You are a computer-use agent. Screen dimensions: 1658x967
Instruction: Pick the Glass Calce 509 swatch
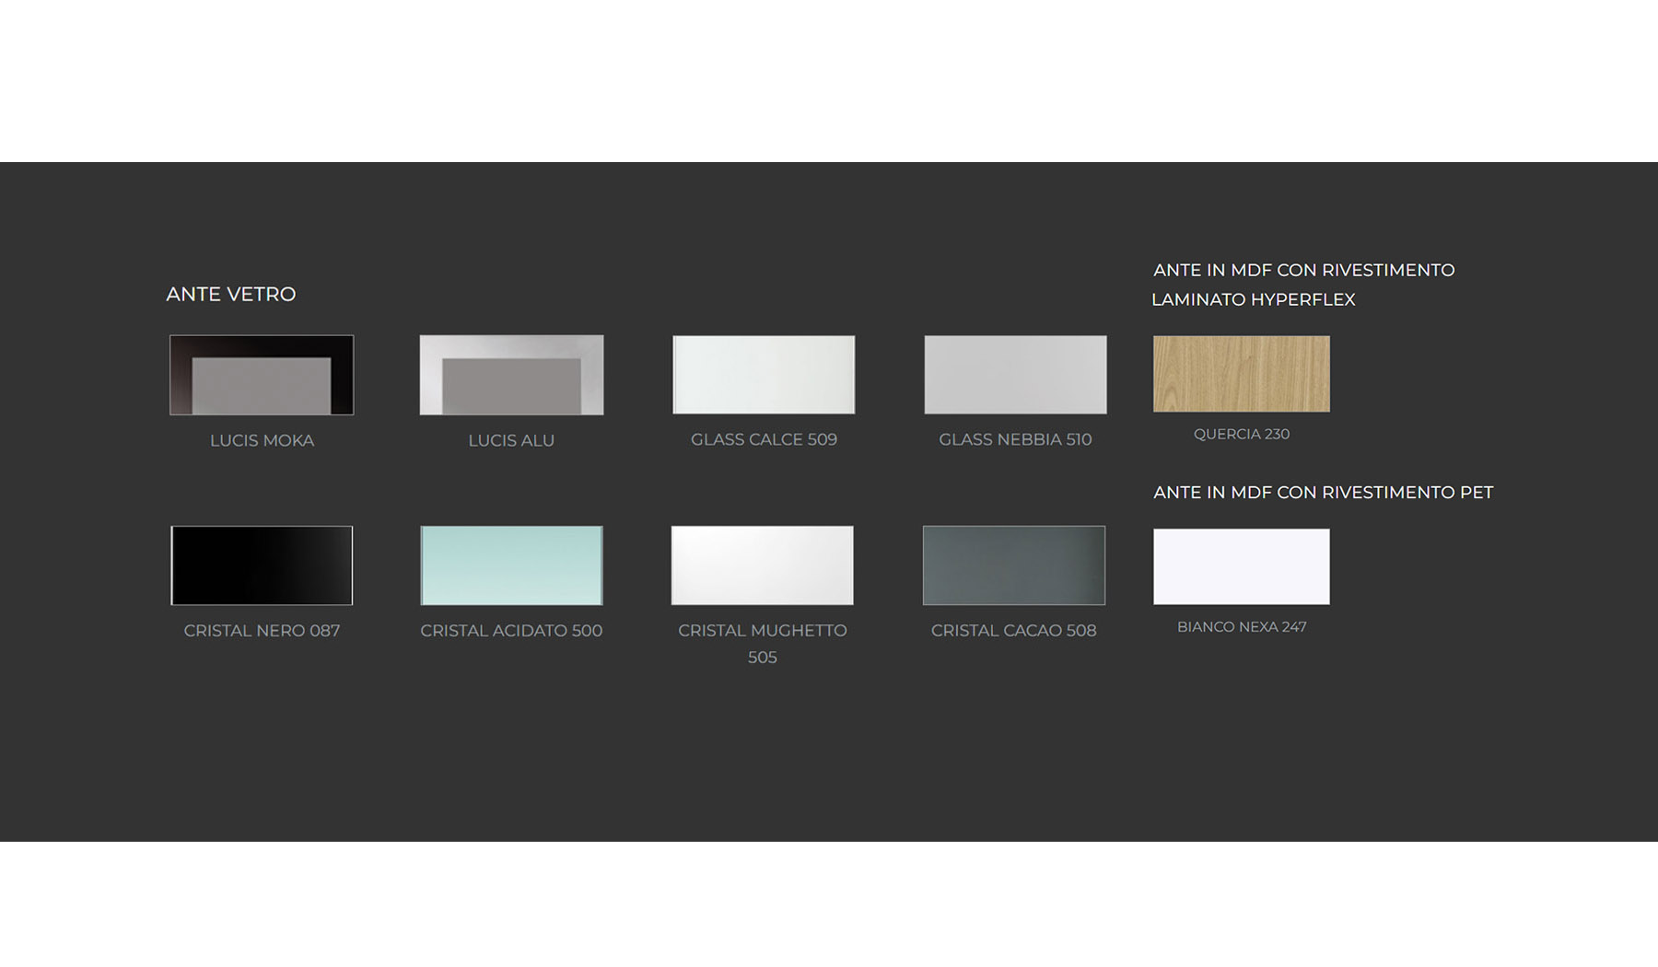click(x=764, y=375)
